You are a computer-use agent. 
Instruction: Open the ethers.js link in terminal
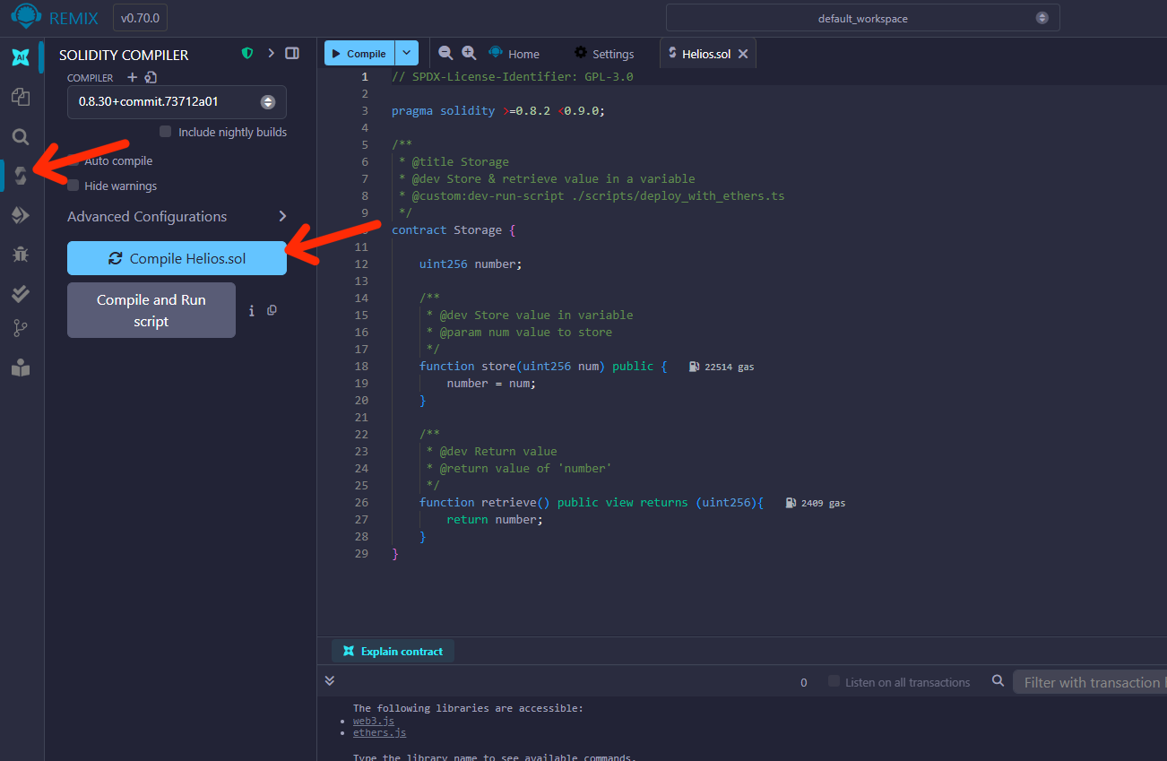(x=379, y=732)
